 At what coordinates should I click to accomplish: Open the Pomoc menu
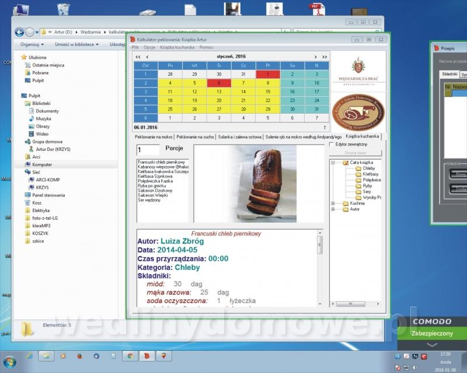tap(207, 47)
